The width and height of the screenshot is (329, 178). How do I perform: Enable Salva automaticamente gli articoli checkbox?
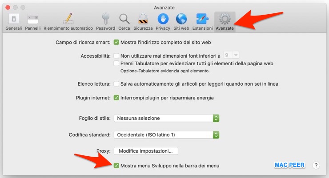click(x=116, y=84)
